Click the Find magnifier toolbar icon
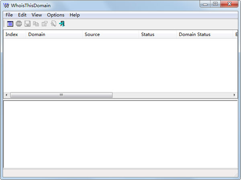Image resolution: width=241 pixels, height=180 pixels. (x=53, y=24)
